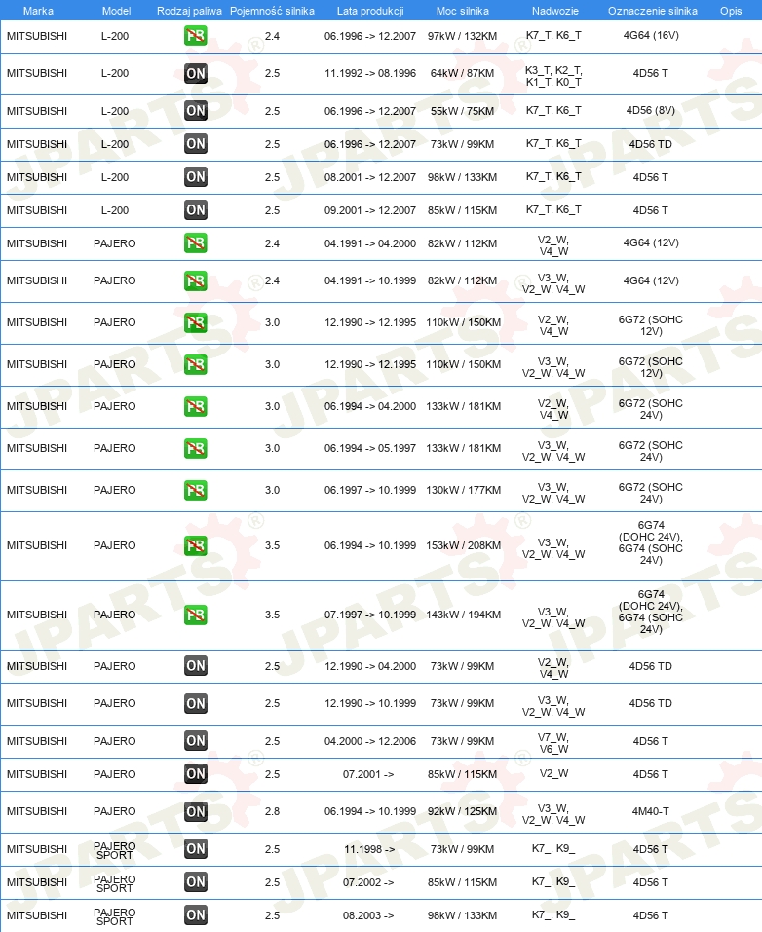Select date 08.2003 -> in Pajero Sport row
Image resolution: width=762 pixels, height=932 pixels.
click(x=368, y=916)
